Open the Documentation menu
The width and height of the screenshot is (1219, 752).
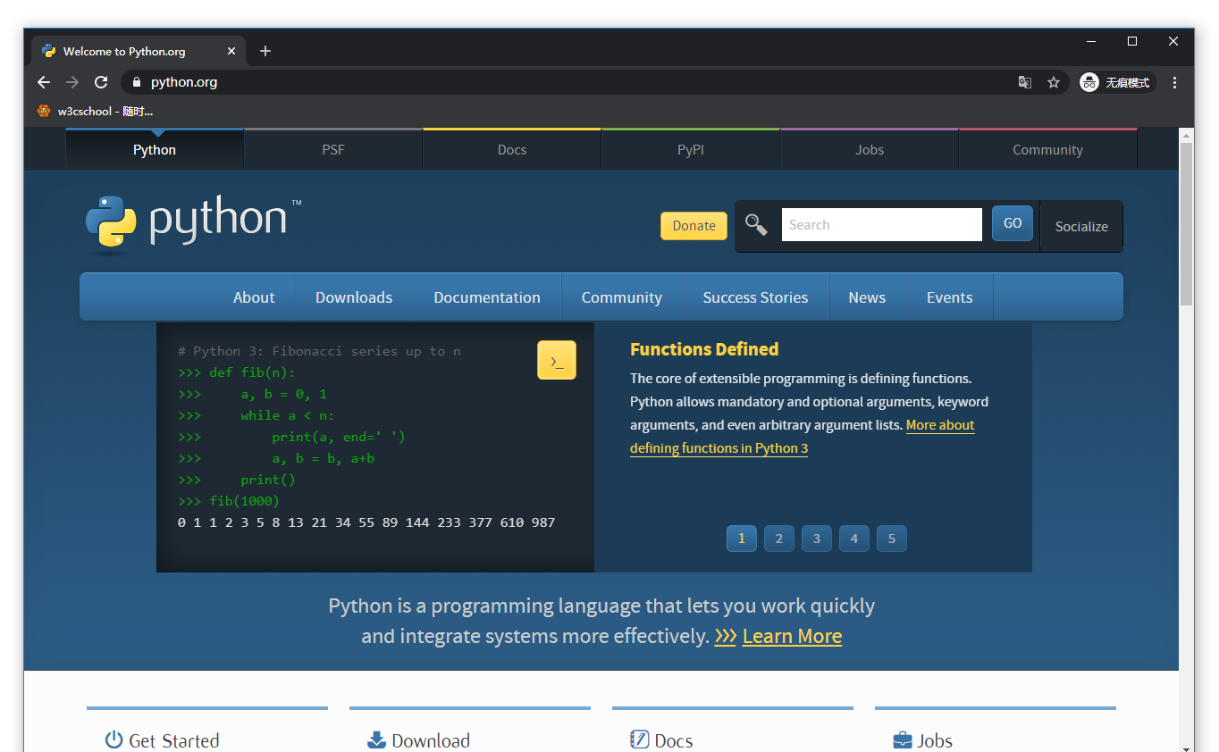[x=487, y=297]
